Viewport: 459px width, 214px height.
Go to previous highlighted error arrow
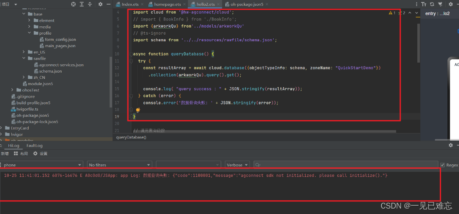click(x=409, y=13)
